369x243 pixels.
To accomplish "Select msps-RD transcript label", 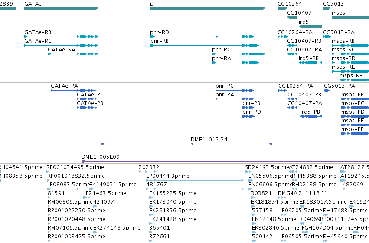I will tap(343, 58).
